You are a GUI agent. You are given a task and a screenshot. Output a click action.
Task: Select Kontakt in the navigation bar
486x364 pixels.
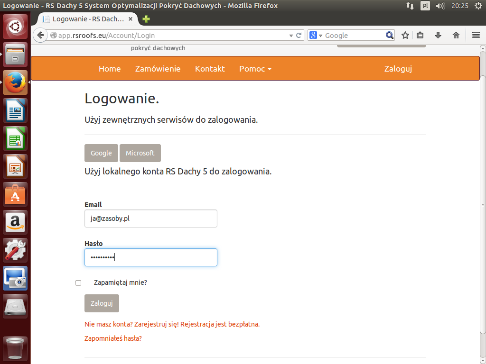point(210,69)
